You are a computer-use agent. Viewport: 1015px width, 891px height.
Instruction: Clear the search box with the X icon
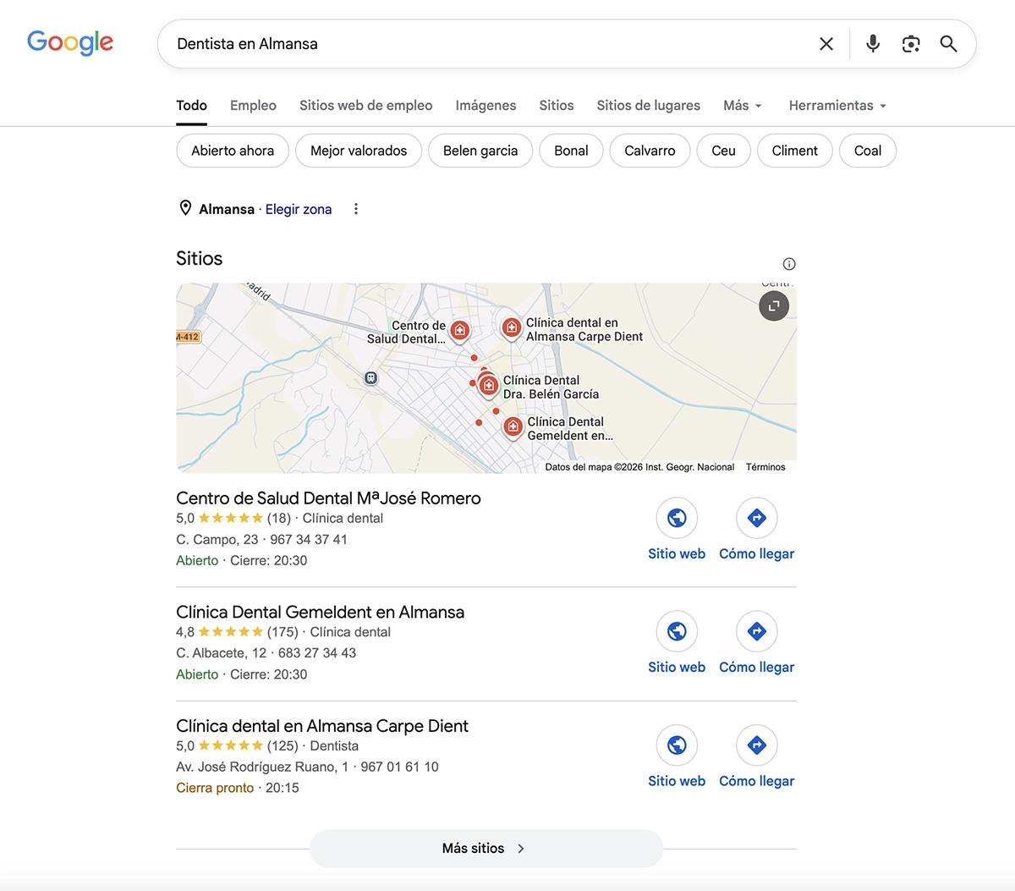[826, 44]
